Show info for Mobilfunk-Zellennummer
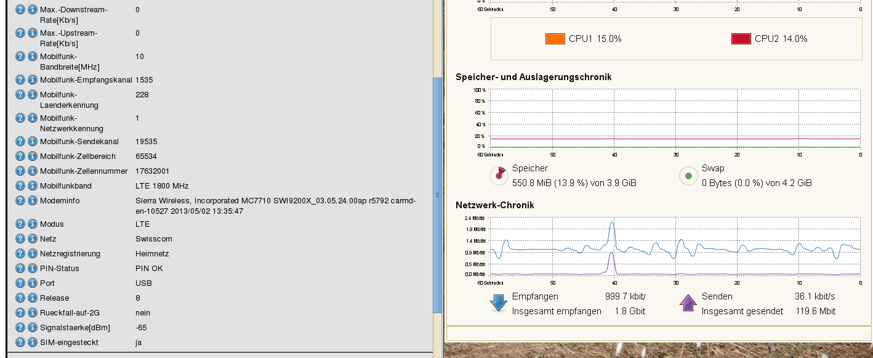Image resolution: width=873 pixels, height=358 pixels. [33, 171]
